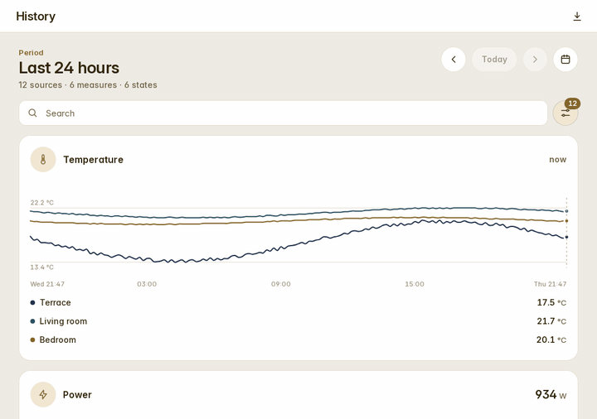Click the 'Last 24 hours' period heading
Screen dimensions: 597x419
pos(69,68)
